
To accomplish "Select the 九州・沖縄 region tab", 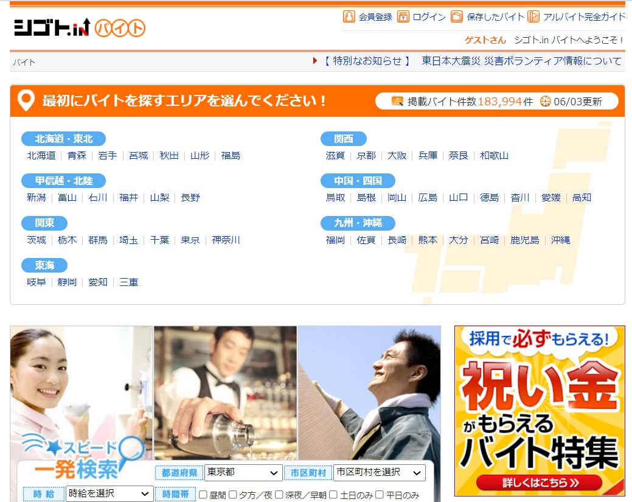I will (358, 223).
